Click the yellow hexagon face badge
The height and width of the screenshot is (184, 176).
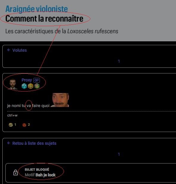pos(31,86)
